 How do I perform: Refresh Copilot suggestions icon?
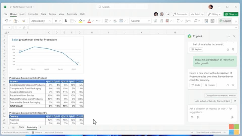click(235, 101)
